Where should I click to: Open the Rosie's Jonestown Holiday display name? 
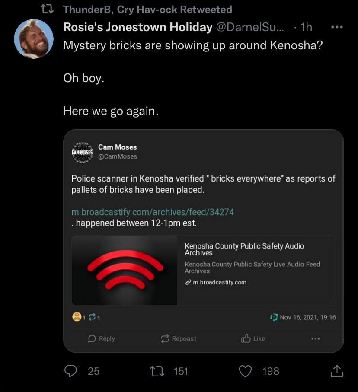pos(137,27)
